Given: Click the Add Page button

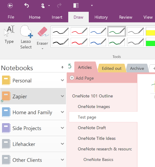Looking at the screenshot, I should point(82,78).
